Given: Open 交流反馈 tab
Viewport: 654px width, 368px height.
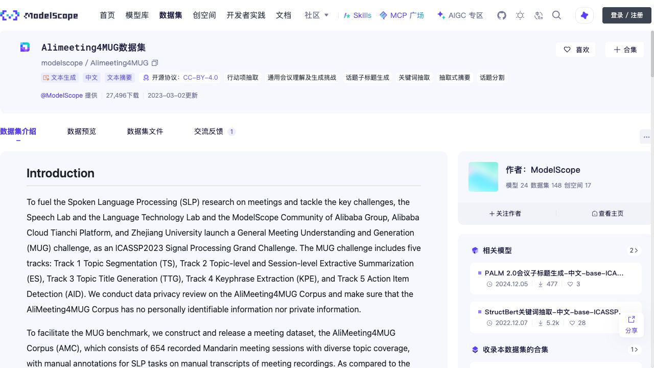Looking at the screenshot, I should 214,131.
